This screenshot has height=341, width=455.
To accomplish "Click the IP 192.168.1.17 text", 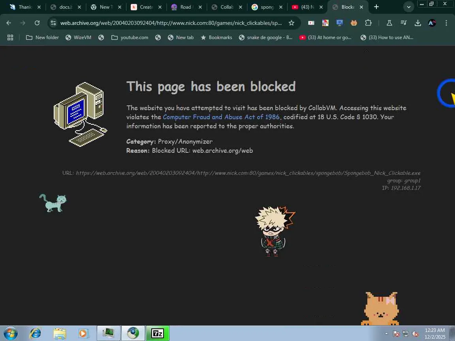I will [401, 188].
